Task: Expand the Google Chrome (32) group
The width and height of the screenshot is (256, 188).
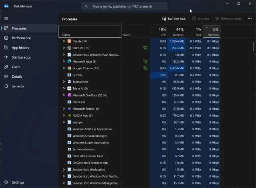Action: tap(64, 68)
